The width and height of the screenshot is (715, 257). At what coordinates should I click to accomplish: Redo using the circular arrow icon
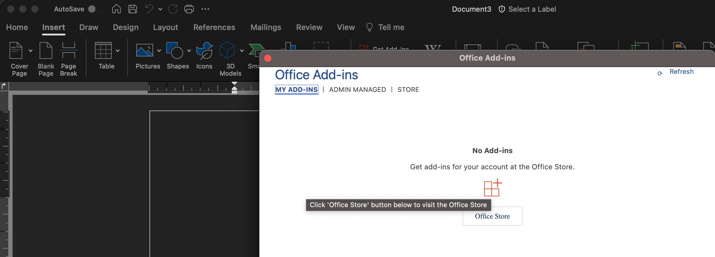click(173, 9)
